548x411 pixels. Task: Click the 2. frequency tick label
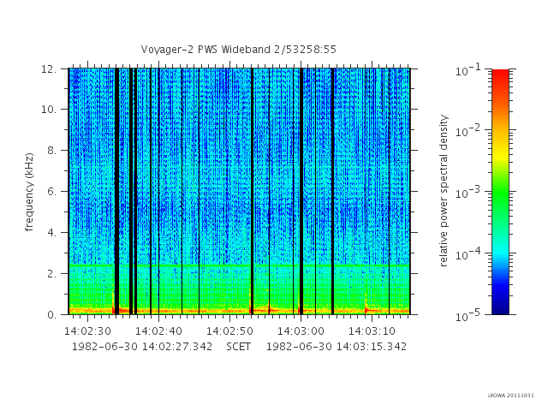[x=51, y=274]
